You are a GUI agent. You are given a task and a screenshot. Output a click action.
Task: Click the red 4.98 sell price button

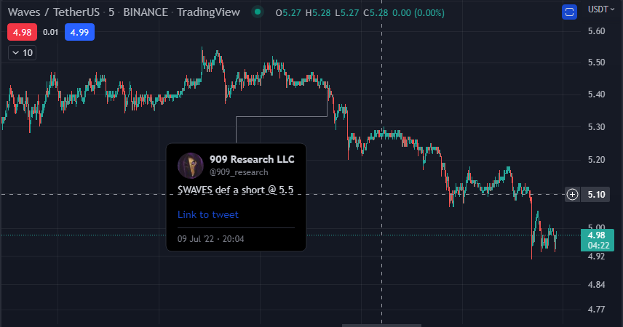click(x=23, y=32)
